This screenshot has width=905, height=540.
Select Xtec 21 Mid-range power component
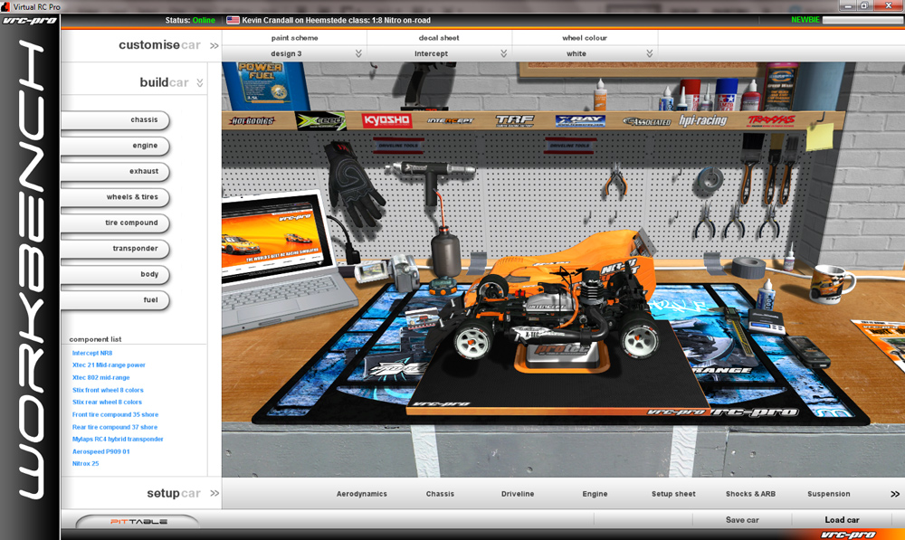point(109,365)
